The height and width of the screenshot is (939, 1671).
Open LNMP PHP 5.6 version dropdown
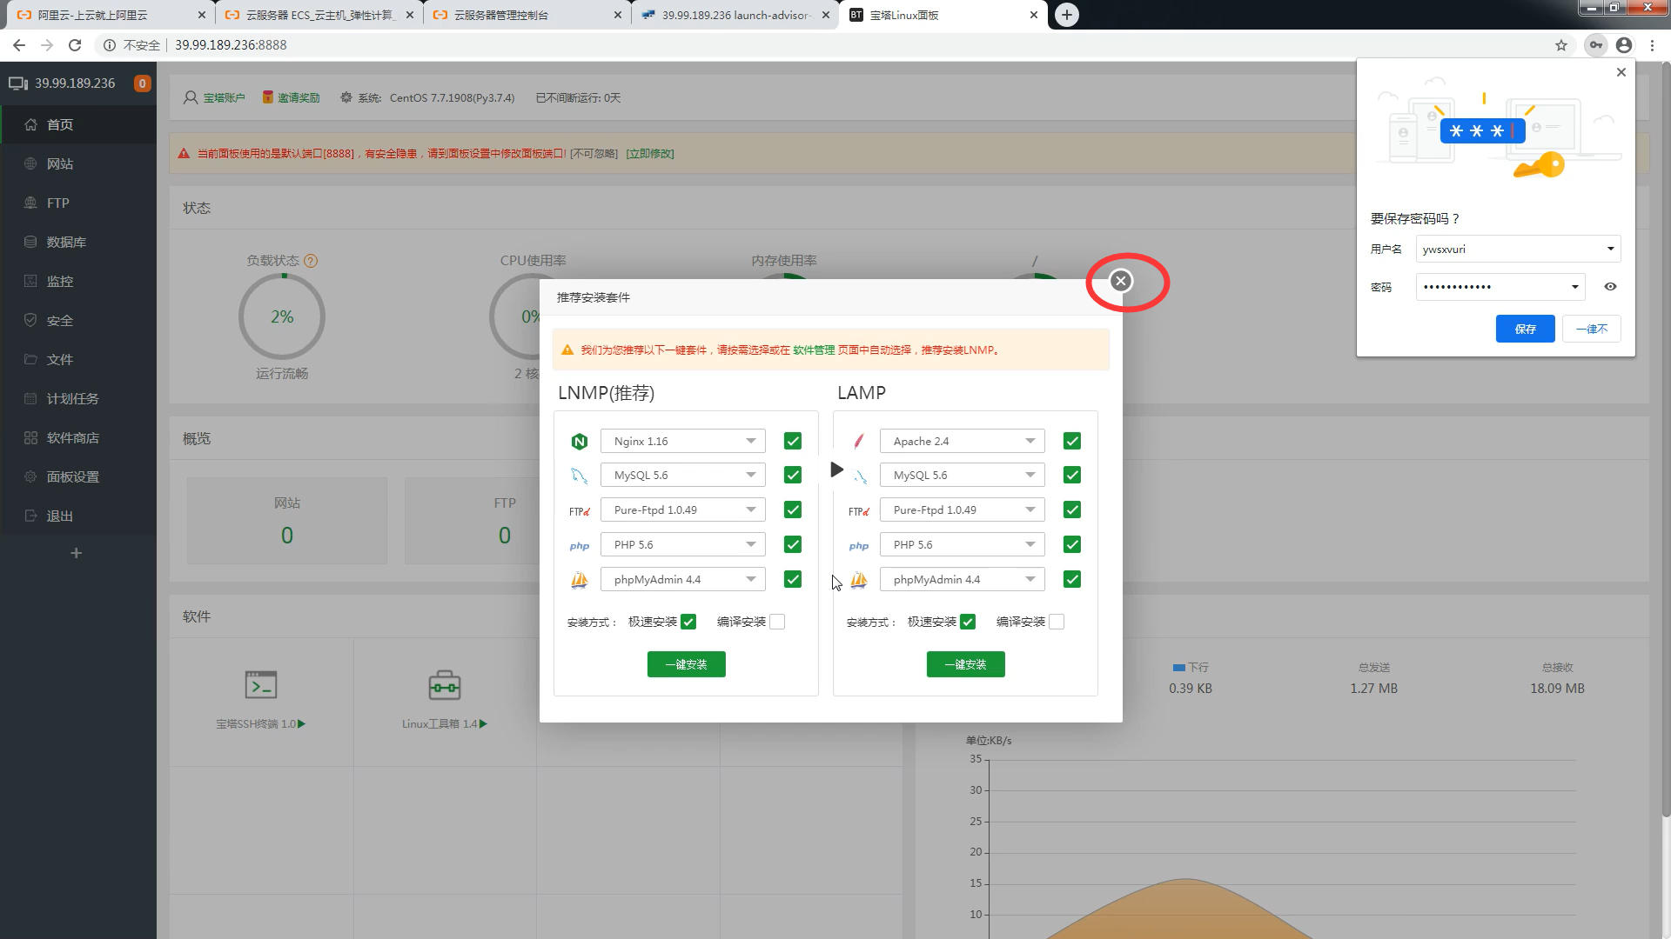click(x=683, y=545)
